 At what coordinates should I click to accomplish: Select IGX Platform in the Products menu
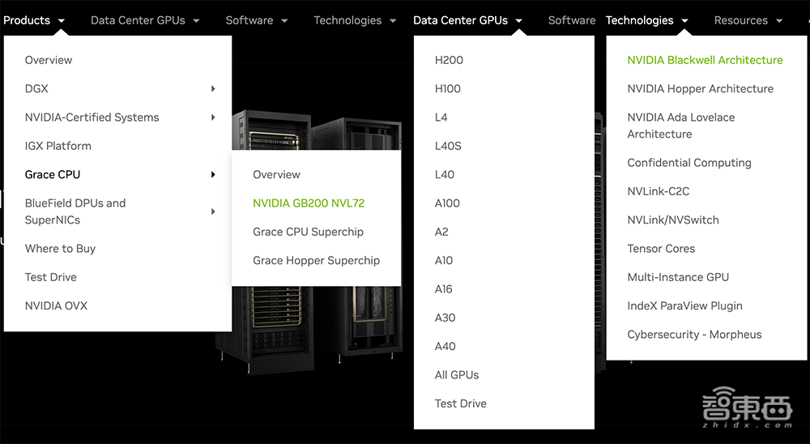pos(58,146)
